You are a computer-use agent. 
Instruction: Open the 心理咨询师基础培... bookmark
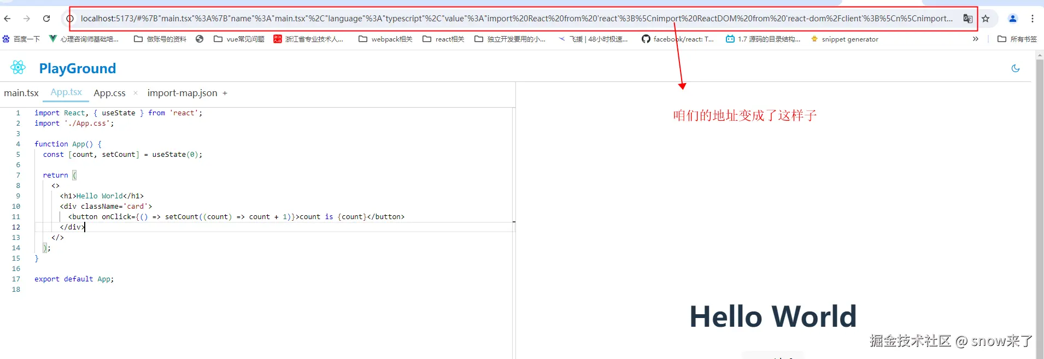tap(84, 39)
